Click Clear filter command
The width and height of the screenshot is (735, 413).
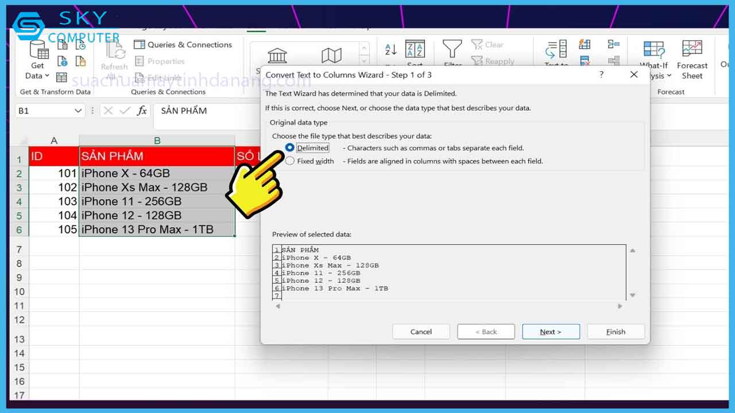488,45
